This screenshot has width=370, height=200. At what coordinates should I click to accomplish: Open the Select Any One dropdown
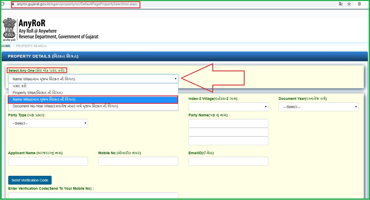[x=93, y=79]
